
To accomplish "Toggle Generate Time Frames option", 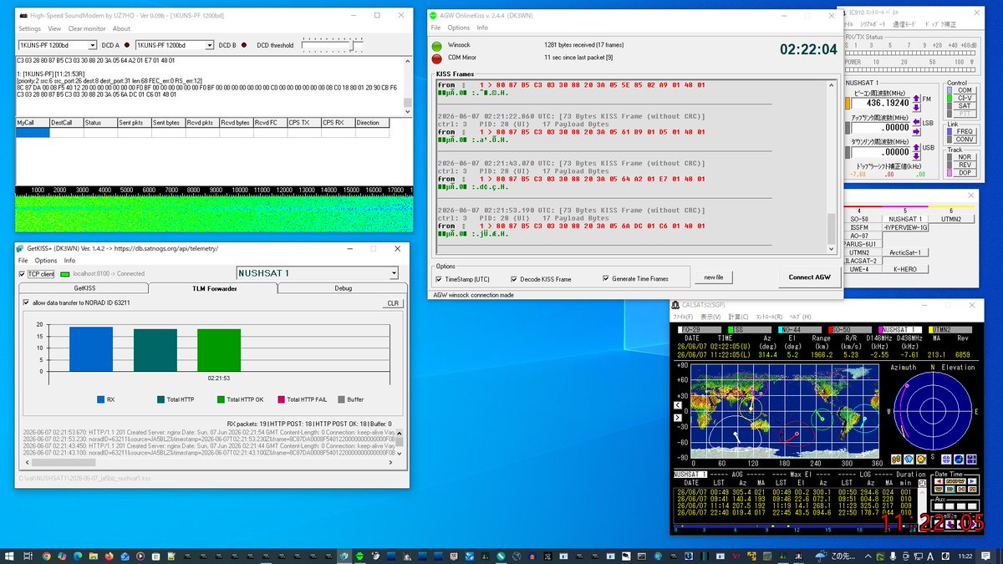I will click(x=605, y=278).
